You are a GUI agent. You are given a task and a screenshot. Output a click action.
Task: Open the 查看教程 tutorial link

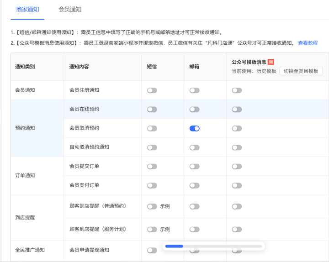point(308,43)
